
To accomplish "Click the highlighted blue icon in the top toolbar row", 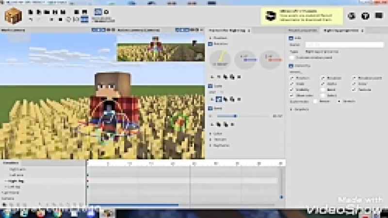I will [98, 12].
